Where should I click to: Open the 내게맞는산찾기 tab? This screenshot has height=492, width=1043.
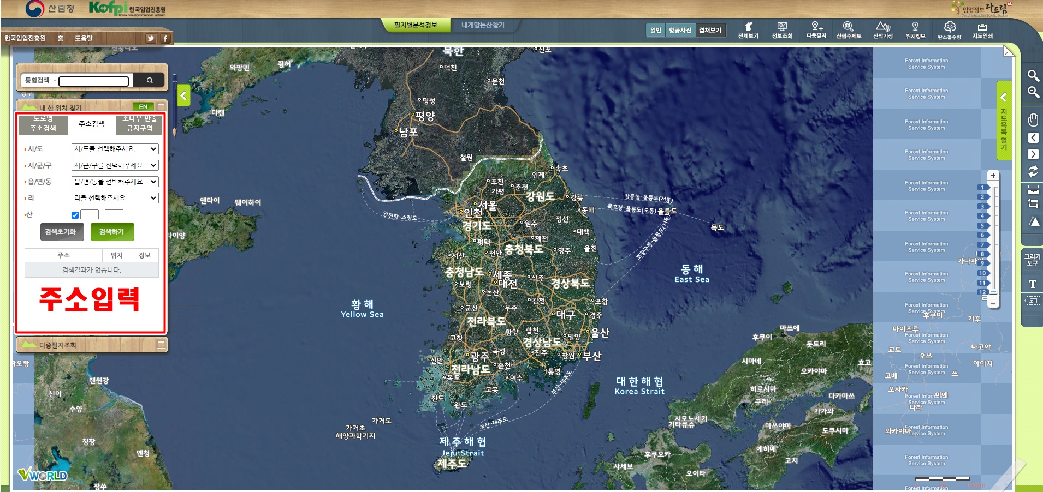pyautogui.click(x=483, y=25)
